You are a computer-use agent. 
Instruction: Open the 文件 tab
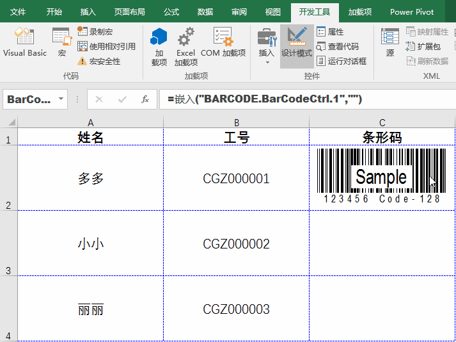[x=18, y=12]
